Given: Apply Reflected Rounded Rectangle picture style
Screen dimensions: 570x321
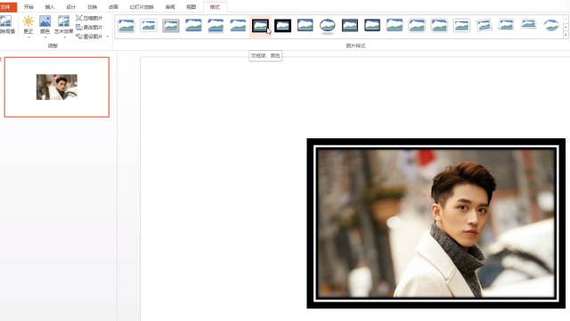Looking at the screenshot, I should pyautogui.click(x=216, y=26).
